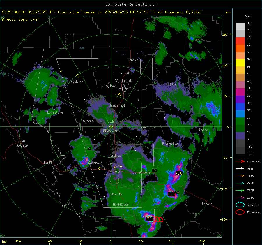Click the Lake Louise label
Viewport: 262px width, 245px height.
(23, 143)
